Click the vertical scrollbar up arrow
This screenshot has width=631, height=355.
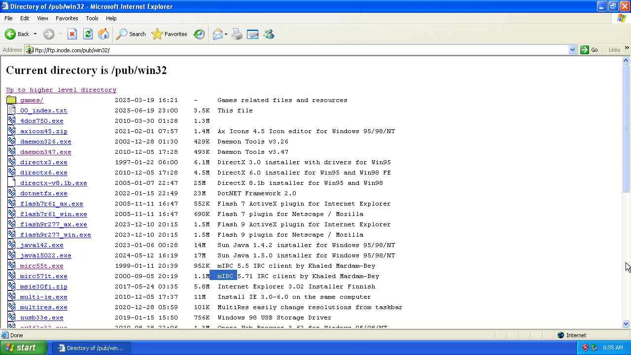pos(626,61)
